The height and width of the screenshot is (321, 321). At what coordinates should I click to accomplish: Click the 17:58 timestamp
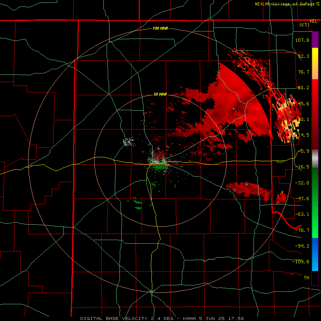click(236, 319)
